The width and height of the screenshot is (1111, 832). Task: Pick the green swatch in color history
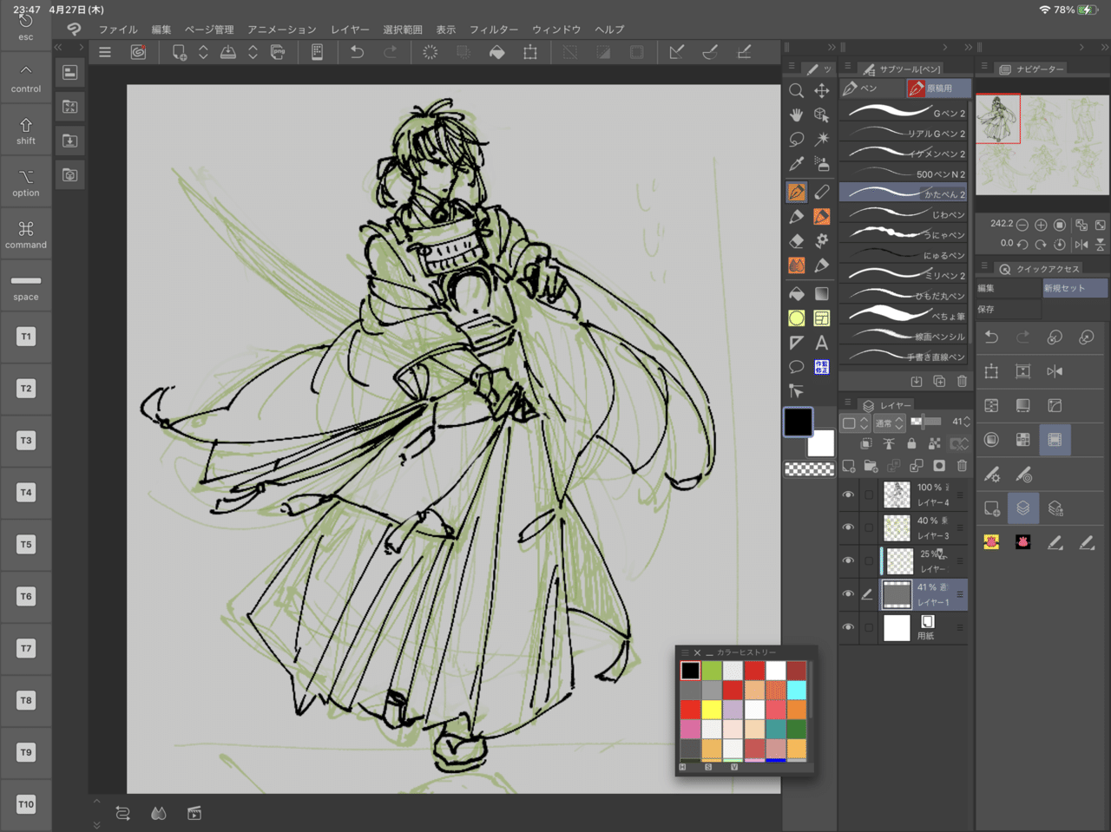pyautogui.click(x=712, y=670)
